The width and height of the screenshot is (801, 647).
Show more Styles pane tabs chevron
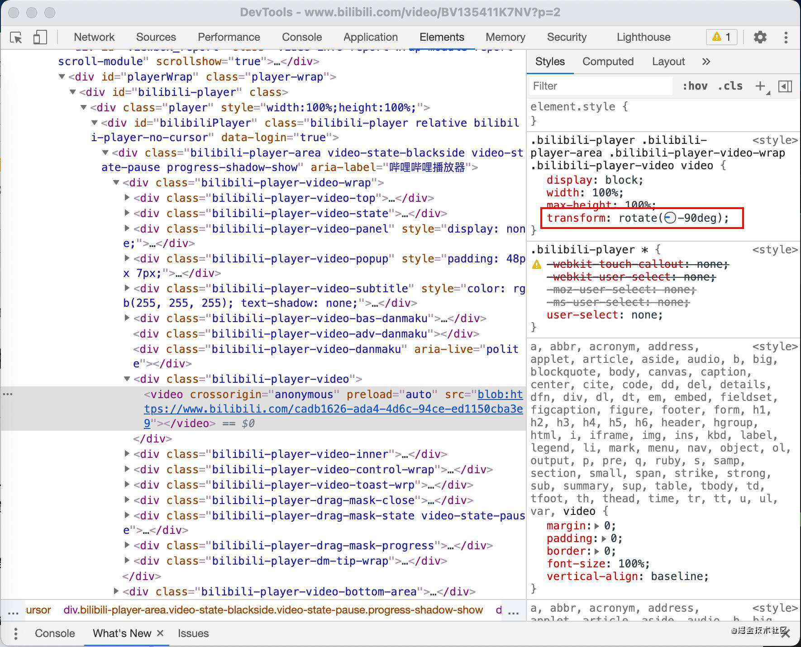[x=706, y=62]
